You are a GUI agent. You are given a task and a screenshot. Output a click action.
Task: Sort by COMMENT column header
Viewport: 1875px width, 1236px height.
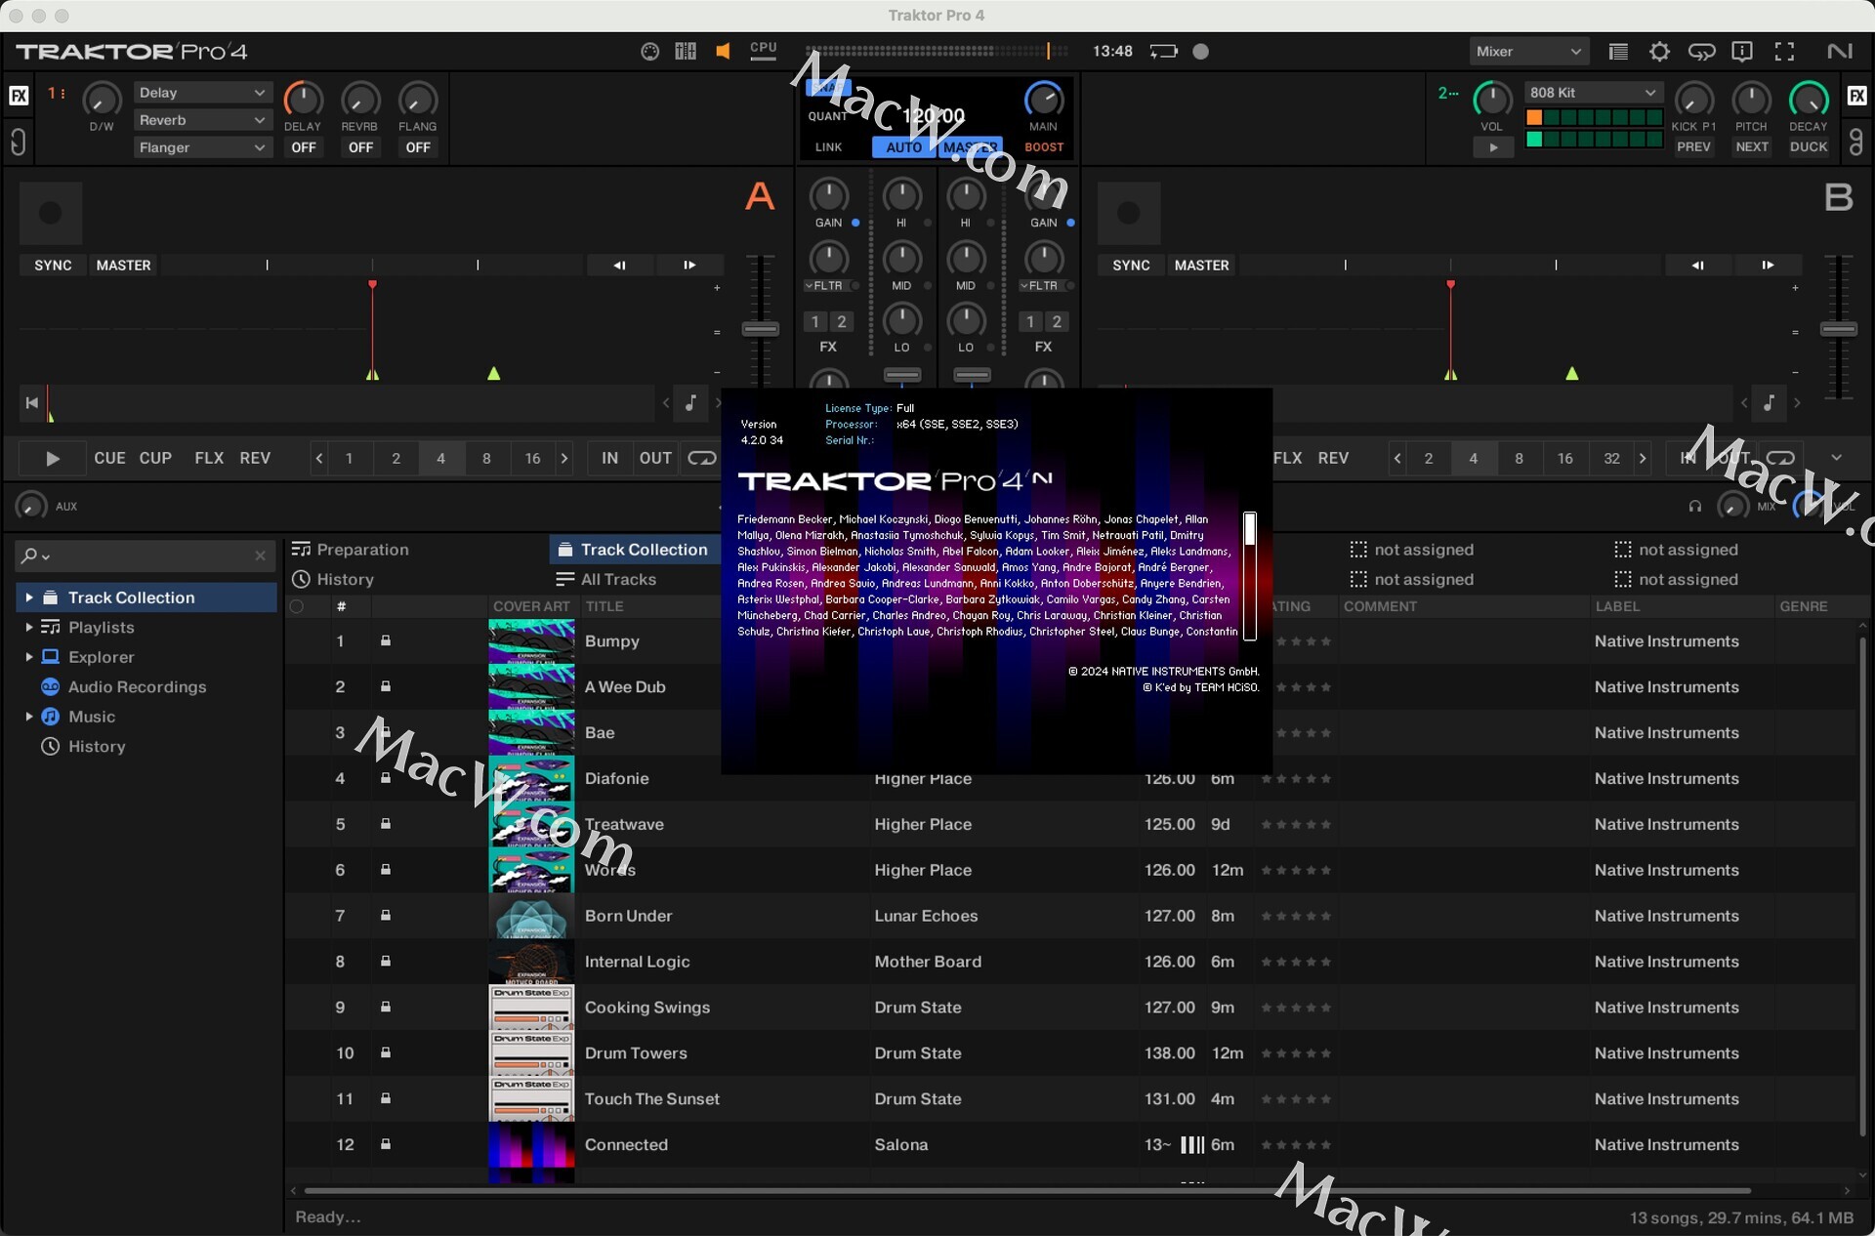pyautogui.click(x=1380, y=606)
